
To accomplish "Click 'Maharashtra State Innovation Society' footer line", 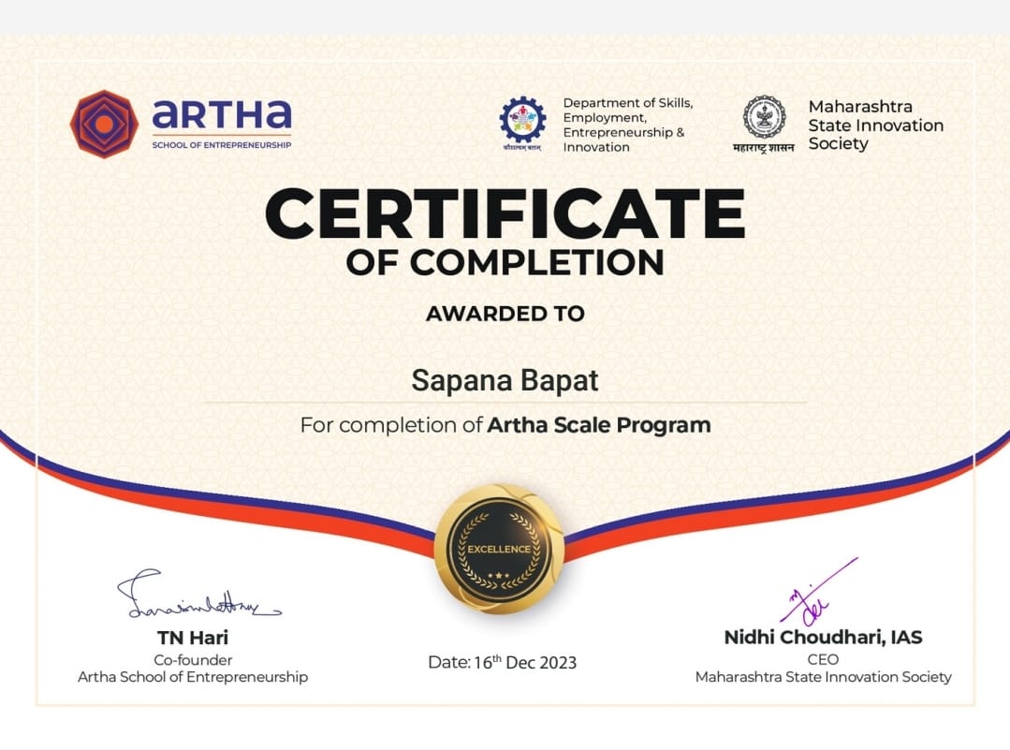I will (x=823, y=677).
